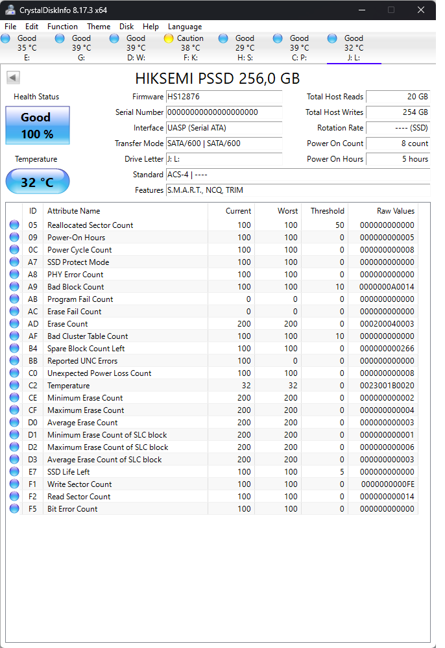Click the Serial Number field
Screen dimensions: 445x648
[x=224, y=112]
